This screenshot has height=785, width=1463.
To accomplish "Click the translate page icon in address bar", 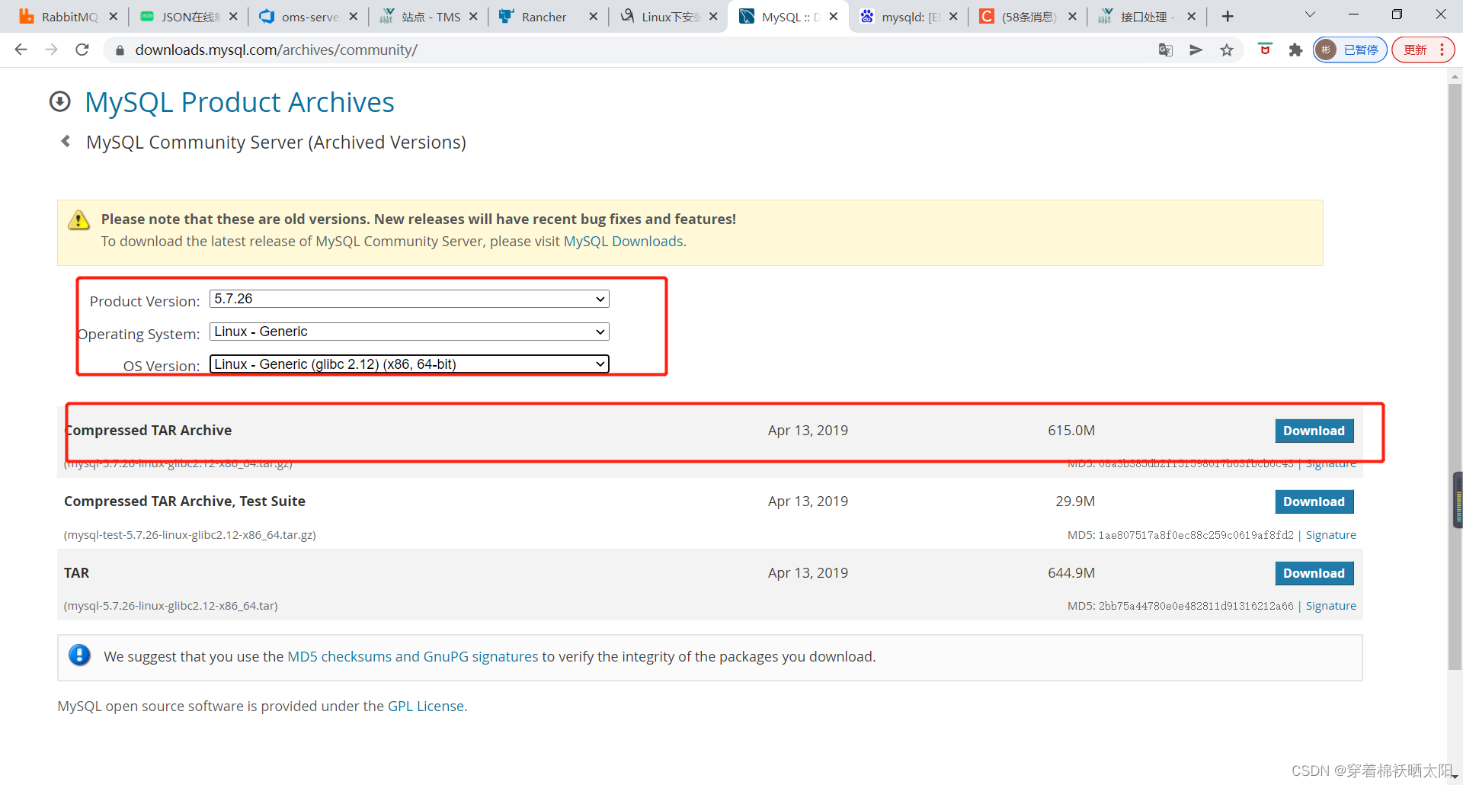I will (x=1165, y=50).
